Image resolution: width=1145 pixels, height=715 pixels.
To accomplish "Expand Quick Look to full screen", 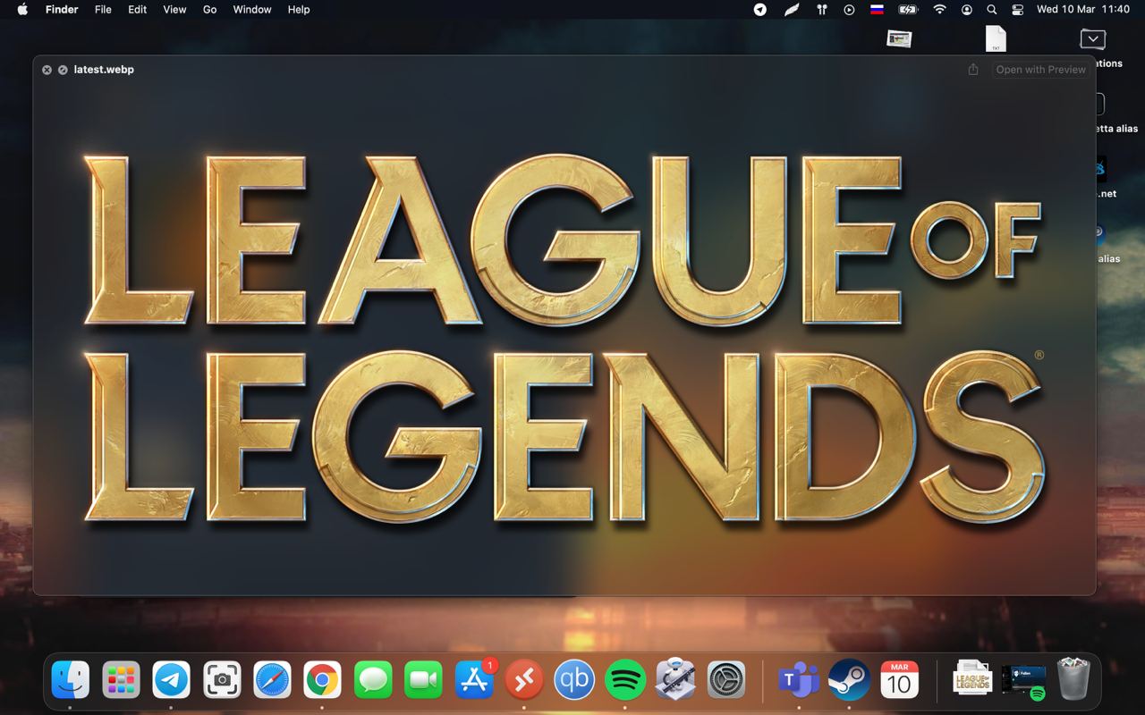I will [63, 70].
